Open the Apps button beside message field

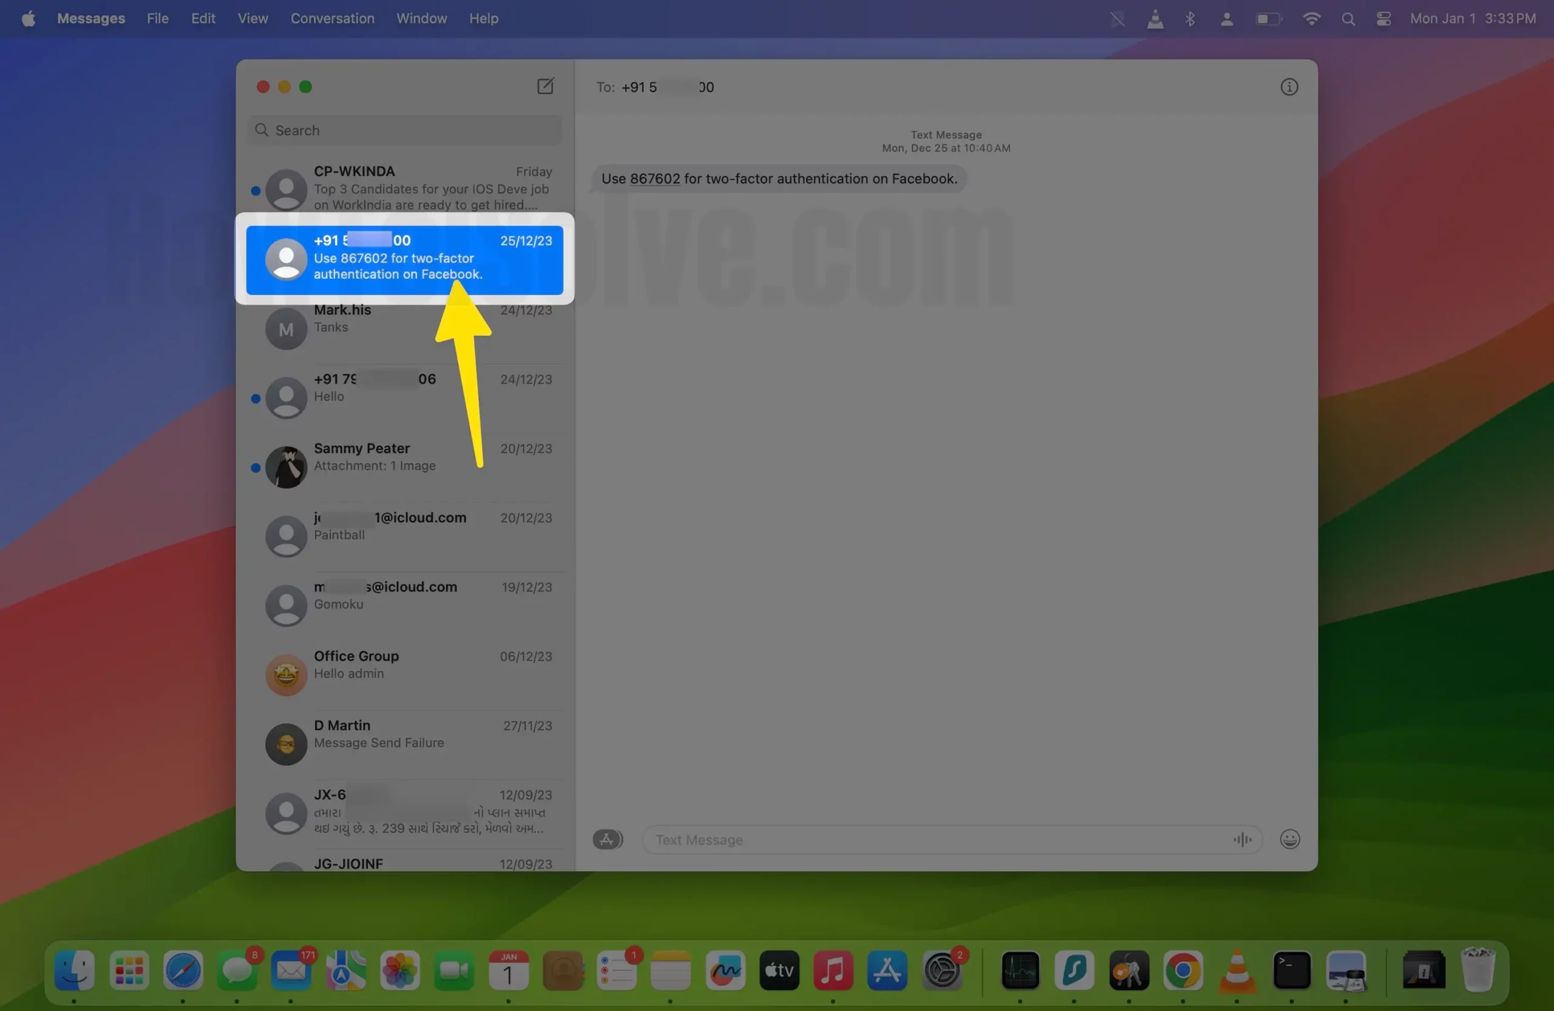tap(607, 839)
